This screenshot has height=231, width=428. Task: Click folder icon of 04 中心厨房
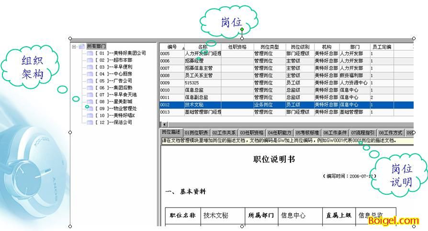coord(90,74)
